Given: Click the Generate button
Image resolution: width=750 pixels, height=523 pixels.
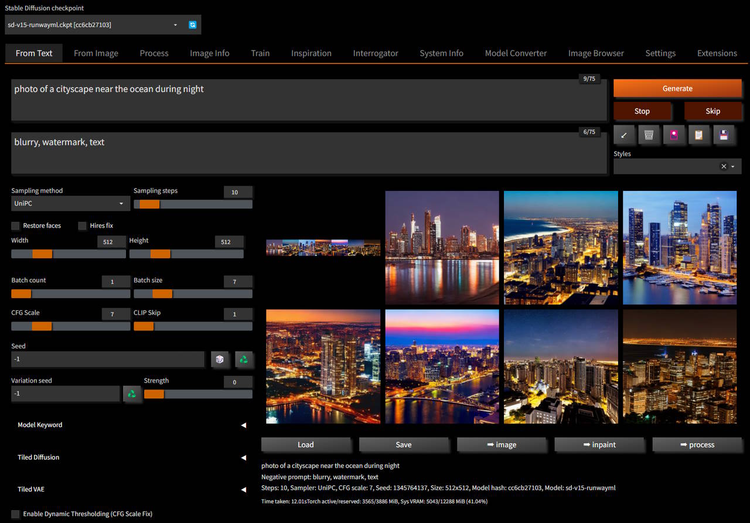Looking at the screenshot, I should coord(677,88).
